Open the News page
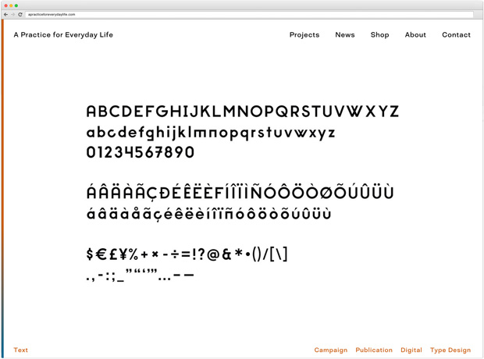The width and height of the screenshot is (484, 359). coord(345,35)
